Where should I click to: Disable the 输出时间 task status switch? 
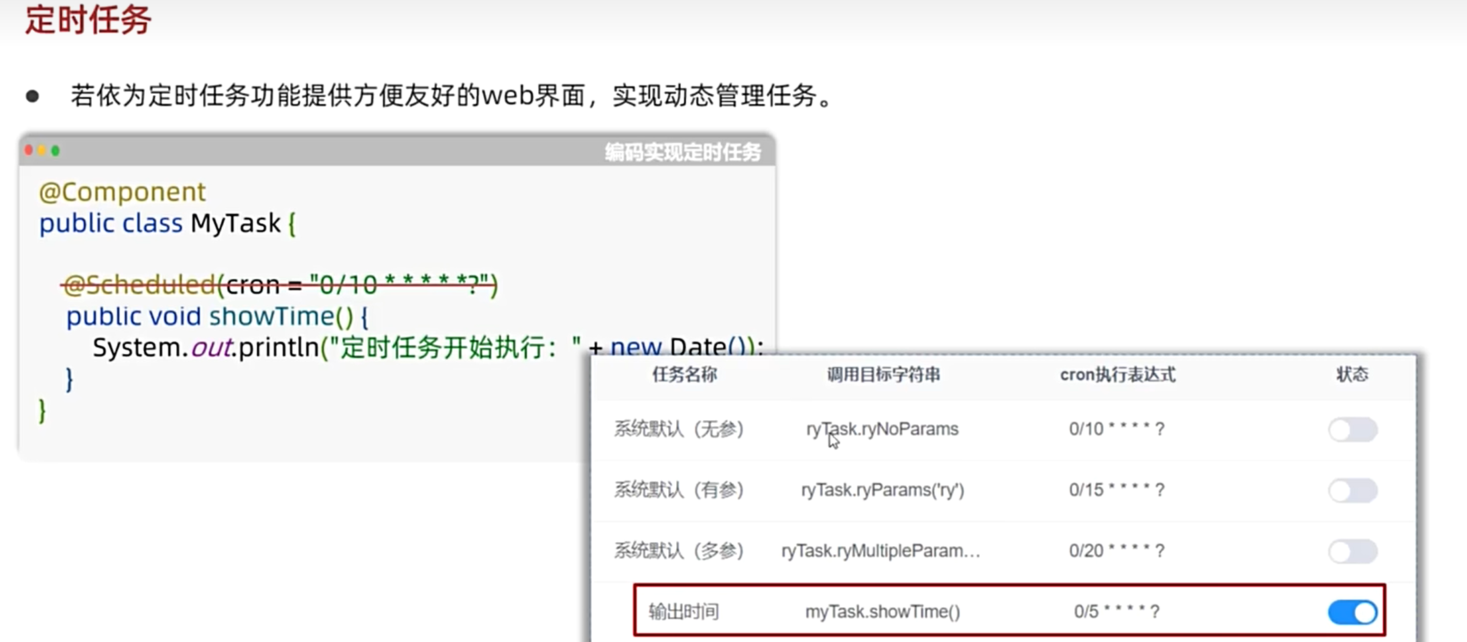click(x=1352, y=612)
